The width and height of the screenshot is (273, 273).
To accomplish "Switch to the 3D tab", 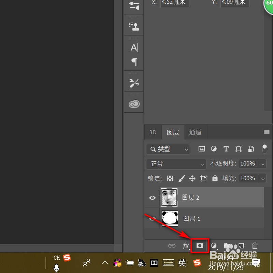I will click(x=153, y=132).
